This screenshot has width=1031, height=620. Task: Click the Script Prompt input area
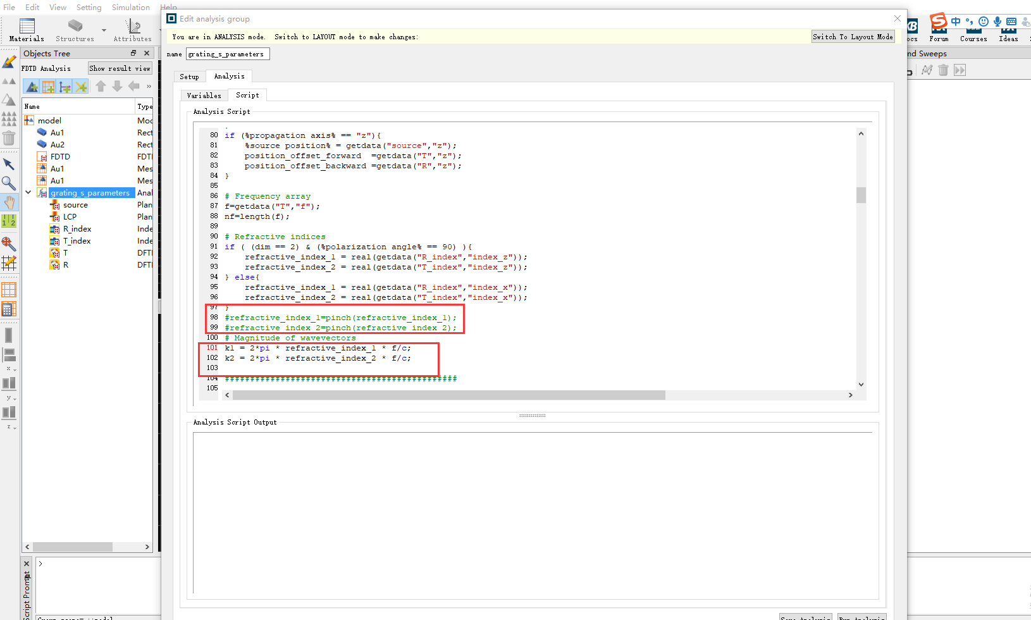98,585
